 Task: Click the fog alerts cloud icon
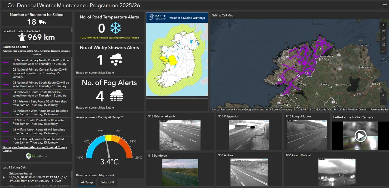point(117,96)
